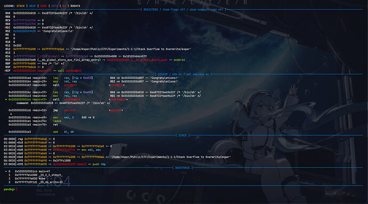Click the <main+32> call puts@plt line
The height and width of the screenshot is (204, 368).
click(67, 85)
